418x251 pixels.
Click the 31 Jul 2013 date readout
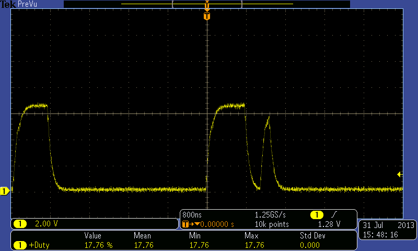point(388,225)
